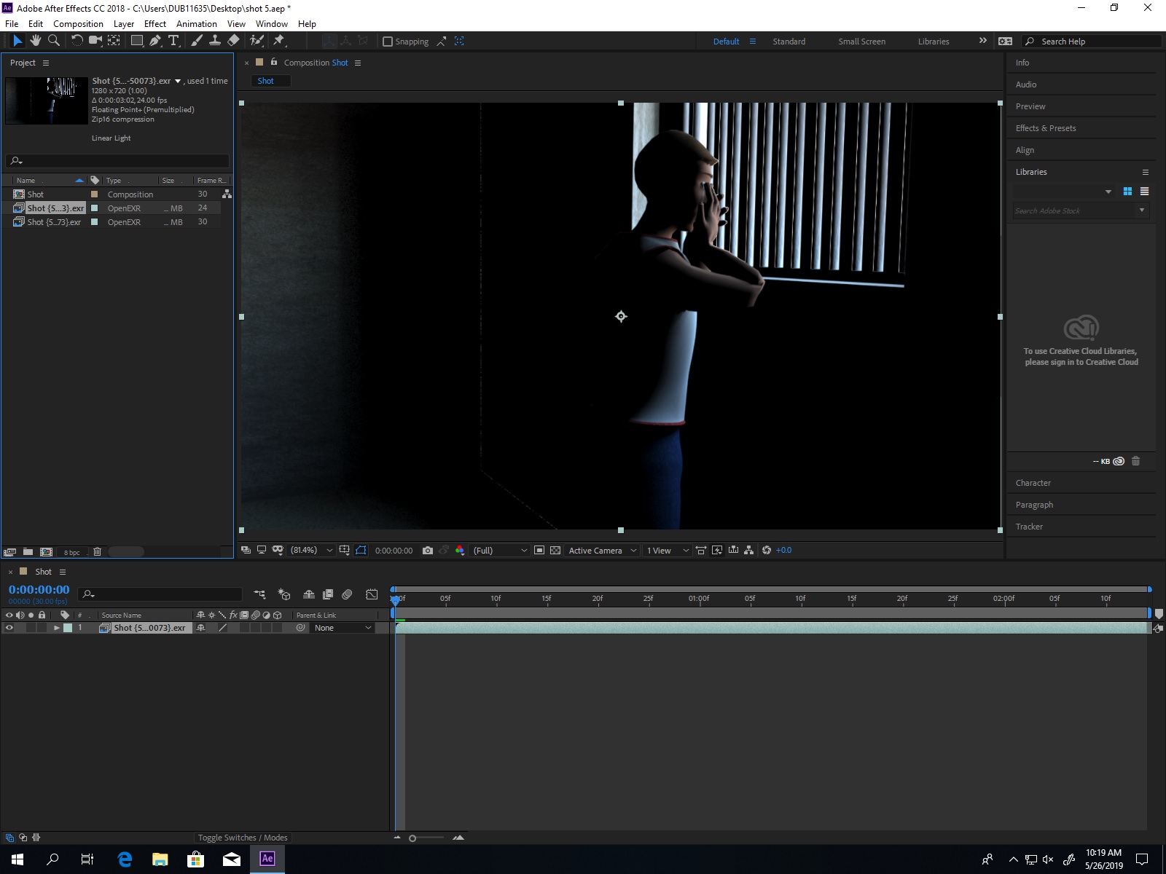Image resolution: width=1166 pixels, height=874 pixels.
Task: Toggle transparency grid in viewer
Action: 555,551
